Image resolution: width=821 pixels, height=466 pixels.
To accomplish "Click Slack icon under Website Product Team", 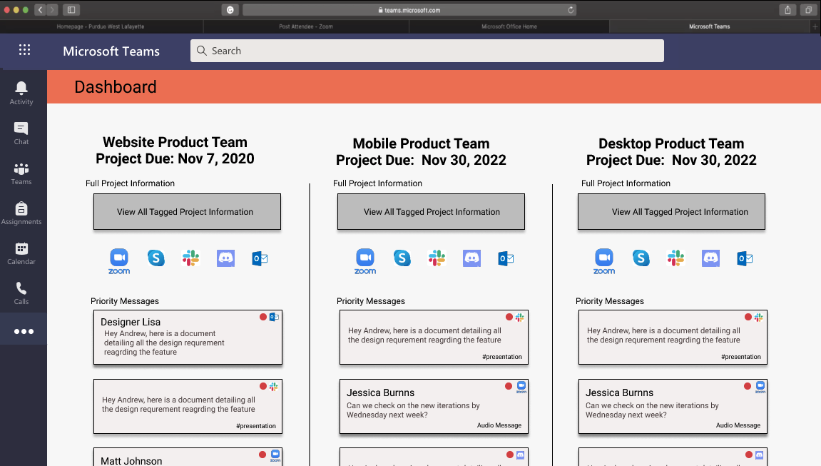I will click(190, 258).
